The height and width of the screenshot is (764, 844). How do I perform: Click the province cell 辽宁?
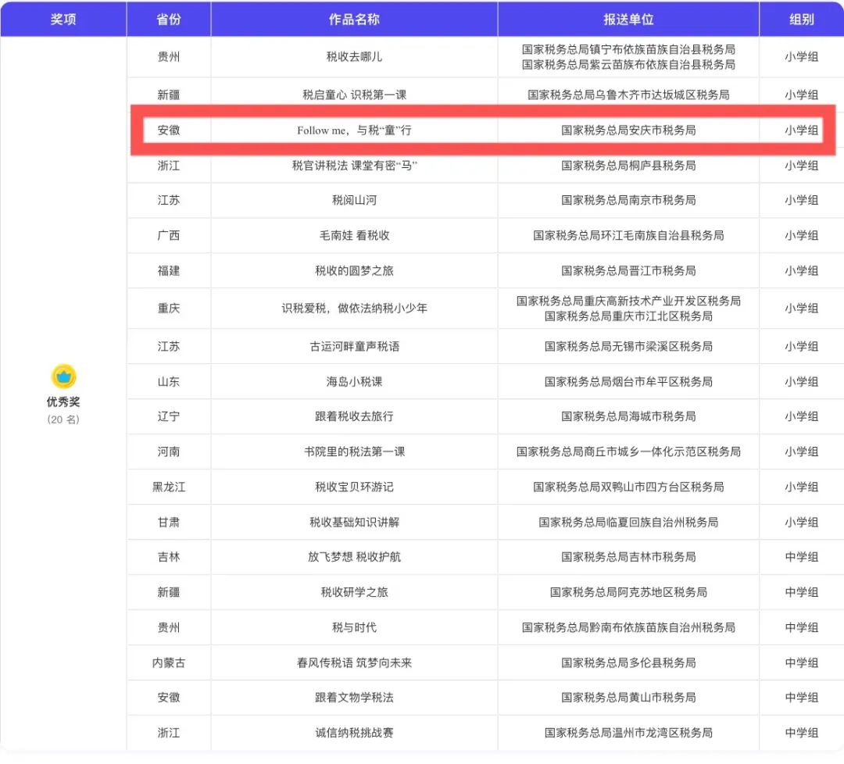(x=169, y=416)
